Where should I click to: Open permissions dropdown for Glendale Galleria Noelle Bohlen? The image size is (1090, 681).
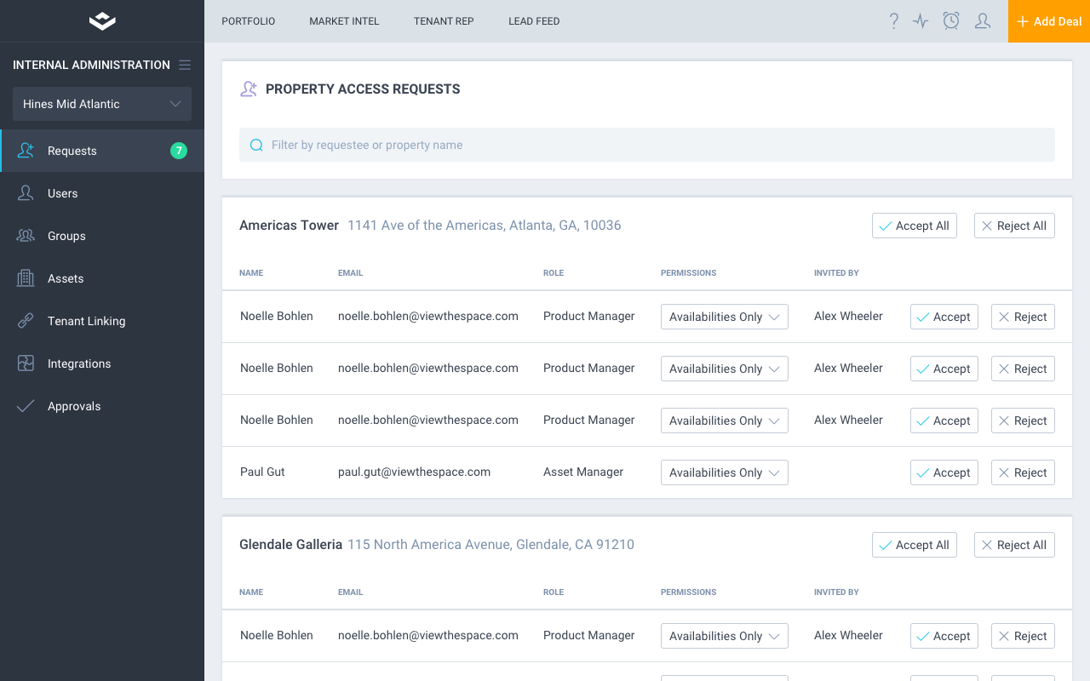(724, 636)
